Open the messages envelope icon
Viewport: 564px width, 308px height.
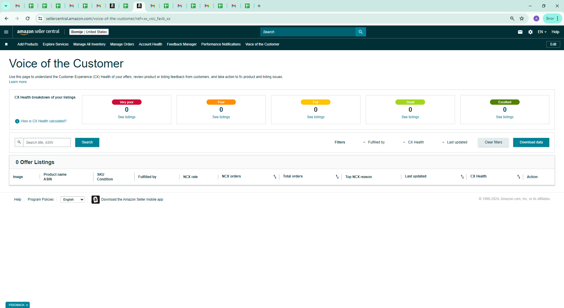pos(520,32)
